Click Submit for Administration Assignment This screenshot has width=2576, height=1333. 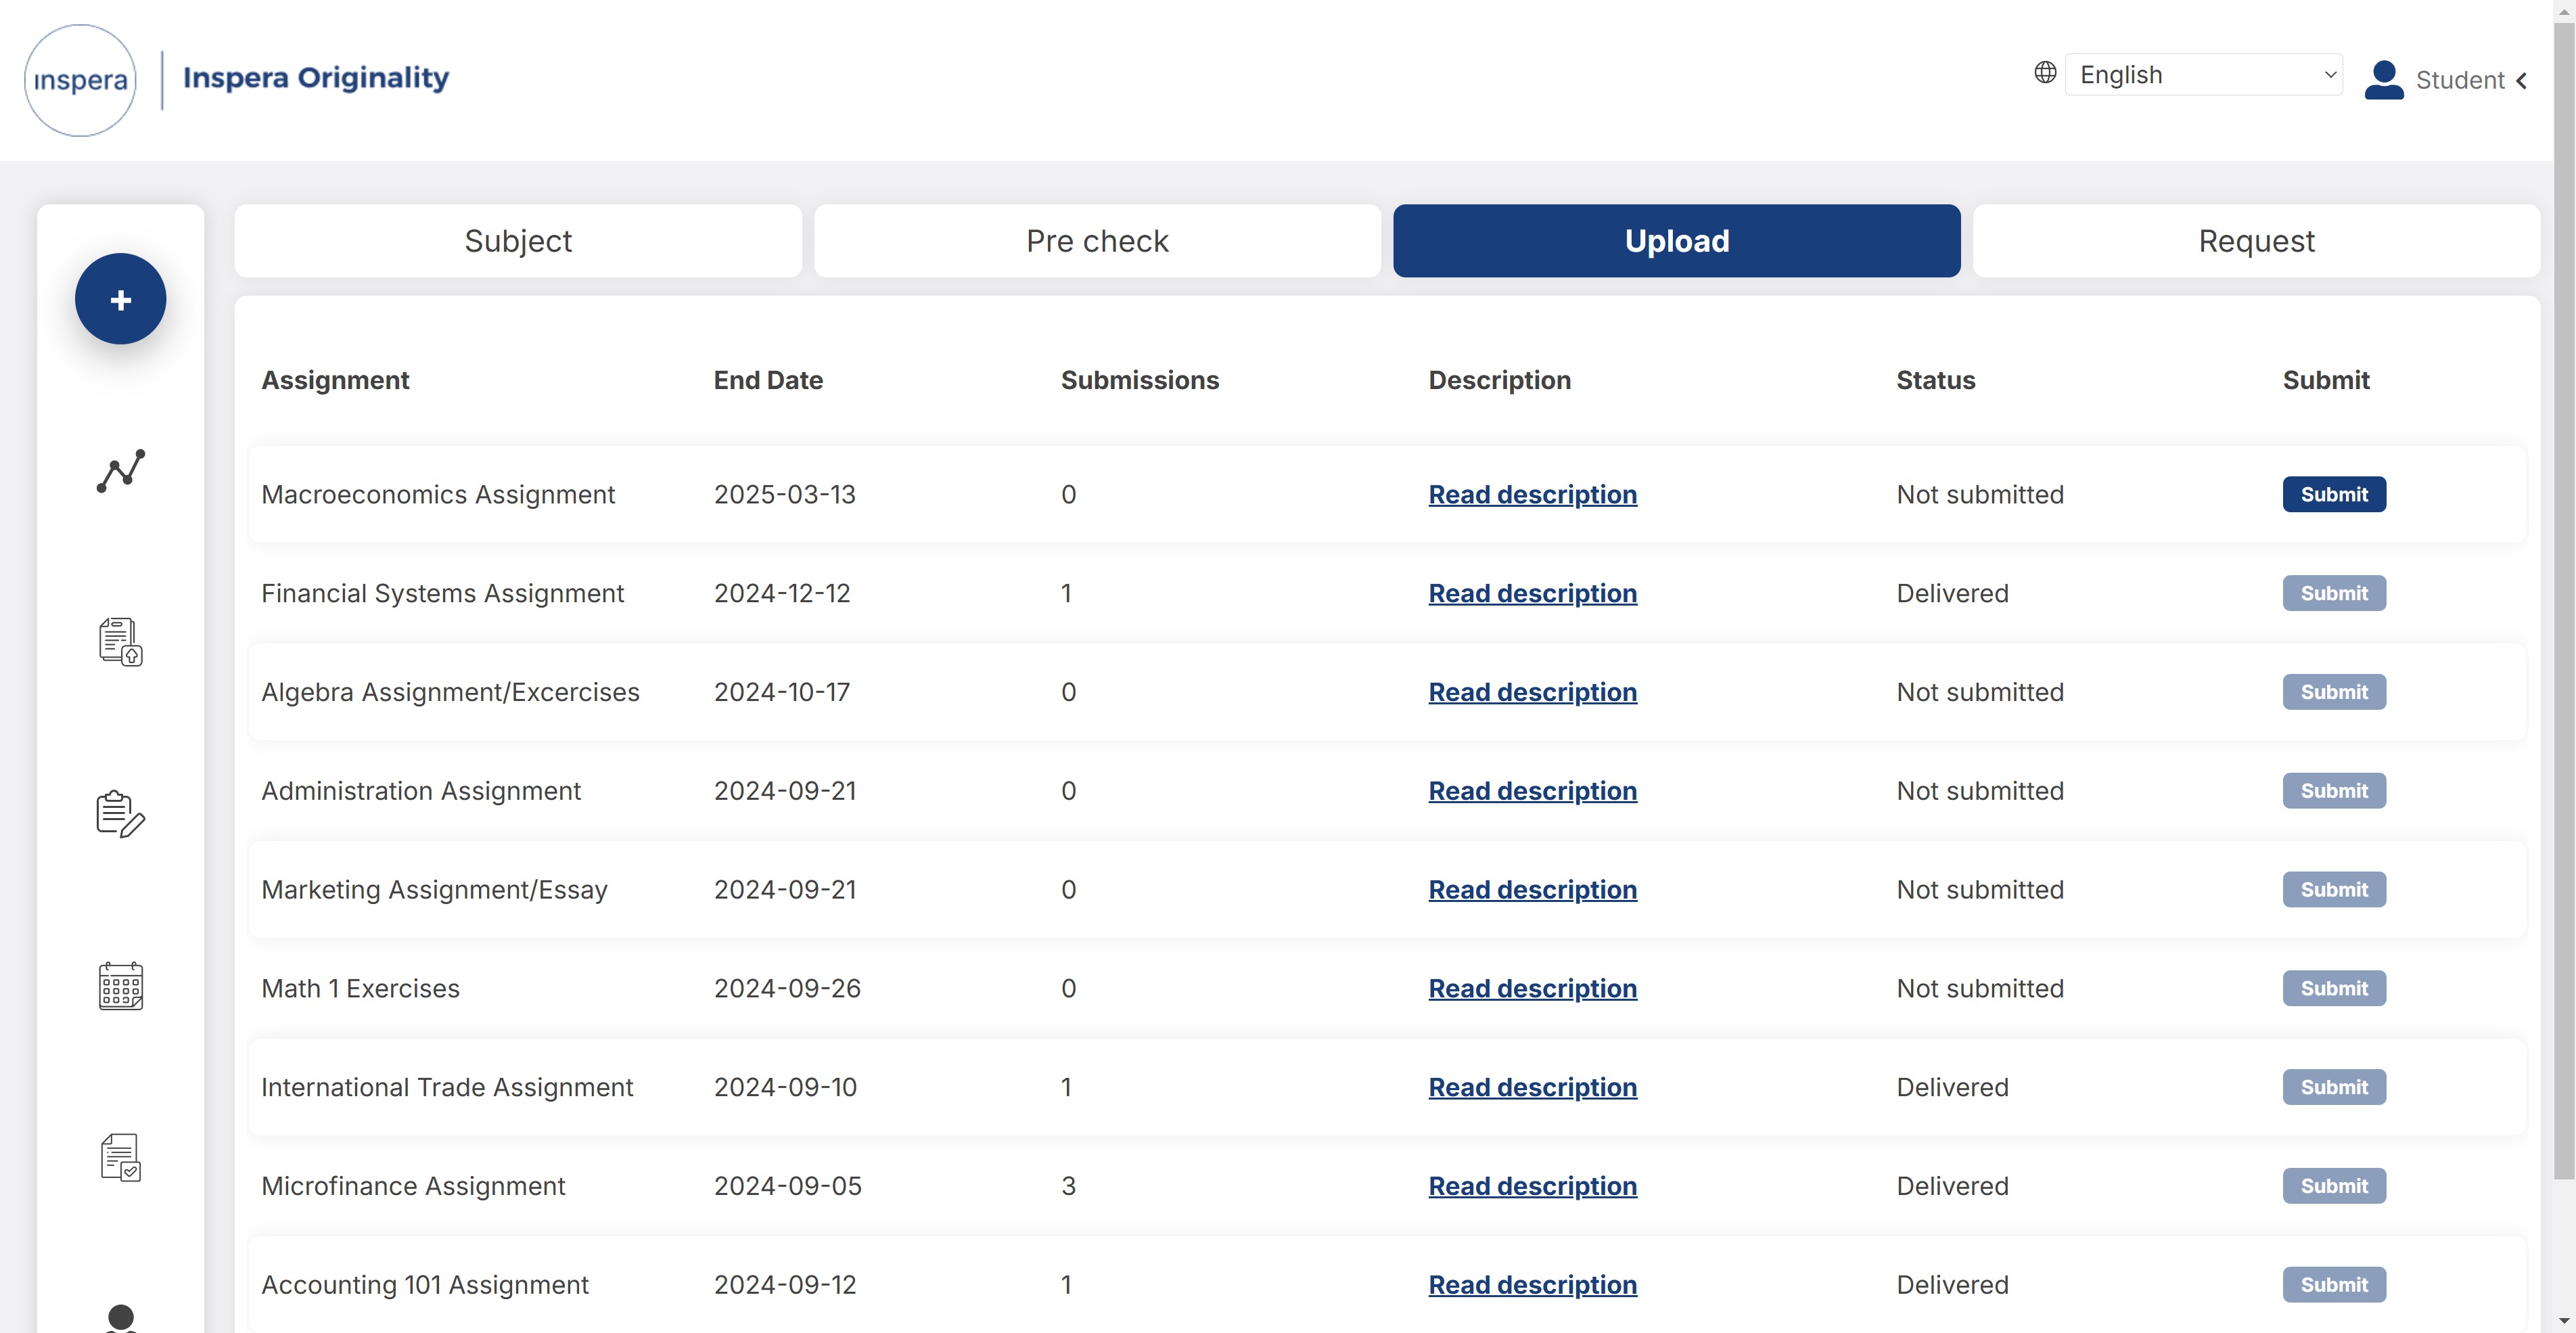2334,791
